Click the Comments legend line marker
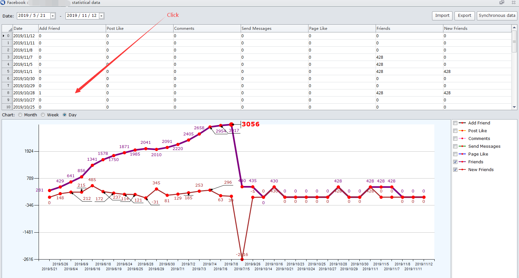 (x=462, y=139)
